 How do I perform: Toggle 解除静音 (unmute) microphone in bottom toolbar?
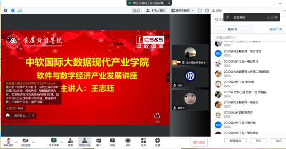click(x=8, y=142)
